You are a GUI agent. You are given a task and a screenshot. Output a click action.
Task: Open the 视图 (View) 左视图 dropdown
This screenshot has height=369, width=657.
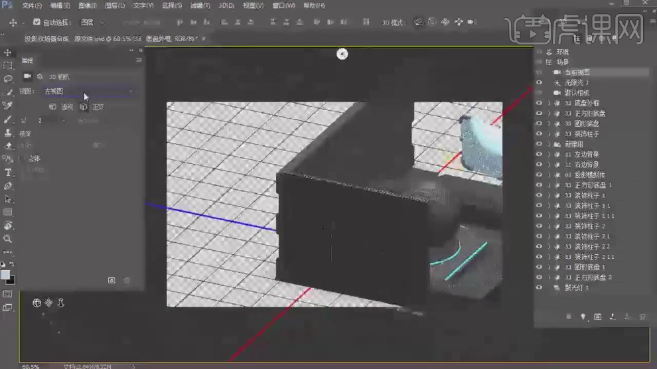[x=88, y=92]
